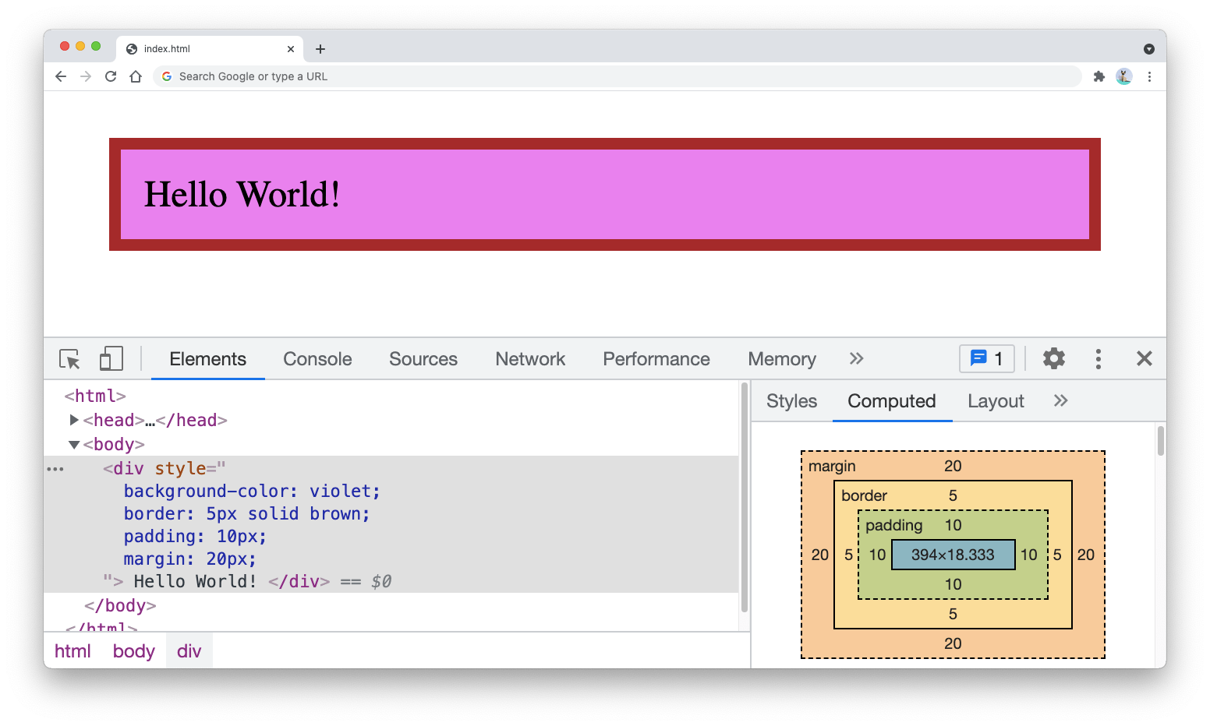Expand the head element node

[x=74, y=420]
